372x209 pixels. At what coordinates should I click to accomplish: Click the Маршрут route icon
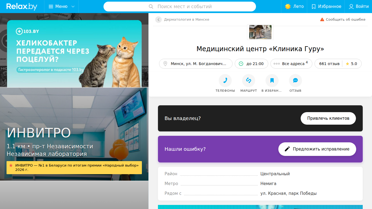(x=249, y=81)
